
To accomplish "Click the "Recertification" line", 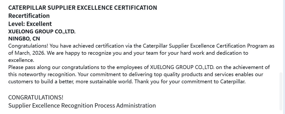I will tap(29, 16).
